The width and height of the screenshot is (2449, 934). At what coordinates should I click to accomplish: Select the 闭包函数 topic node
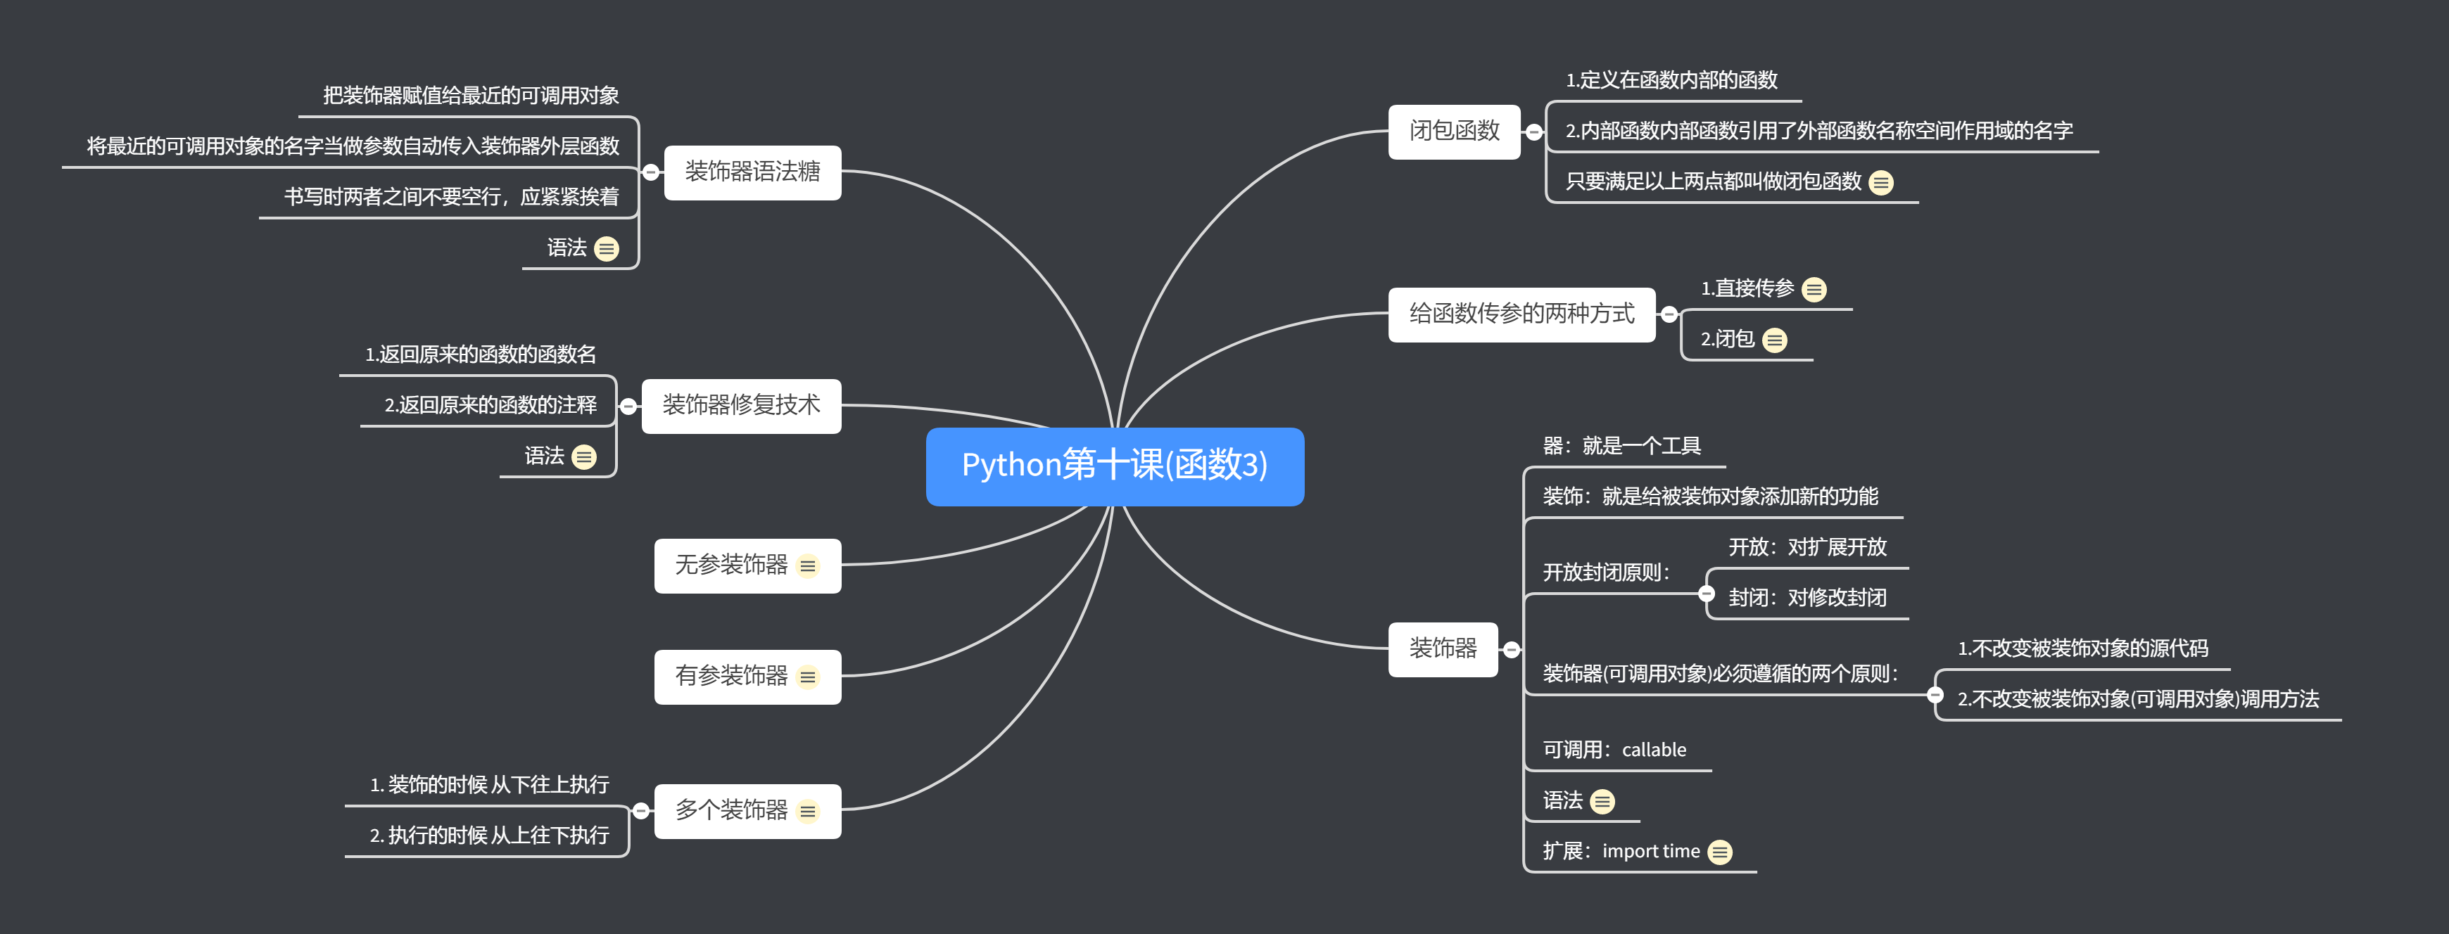point(1454,131)
